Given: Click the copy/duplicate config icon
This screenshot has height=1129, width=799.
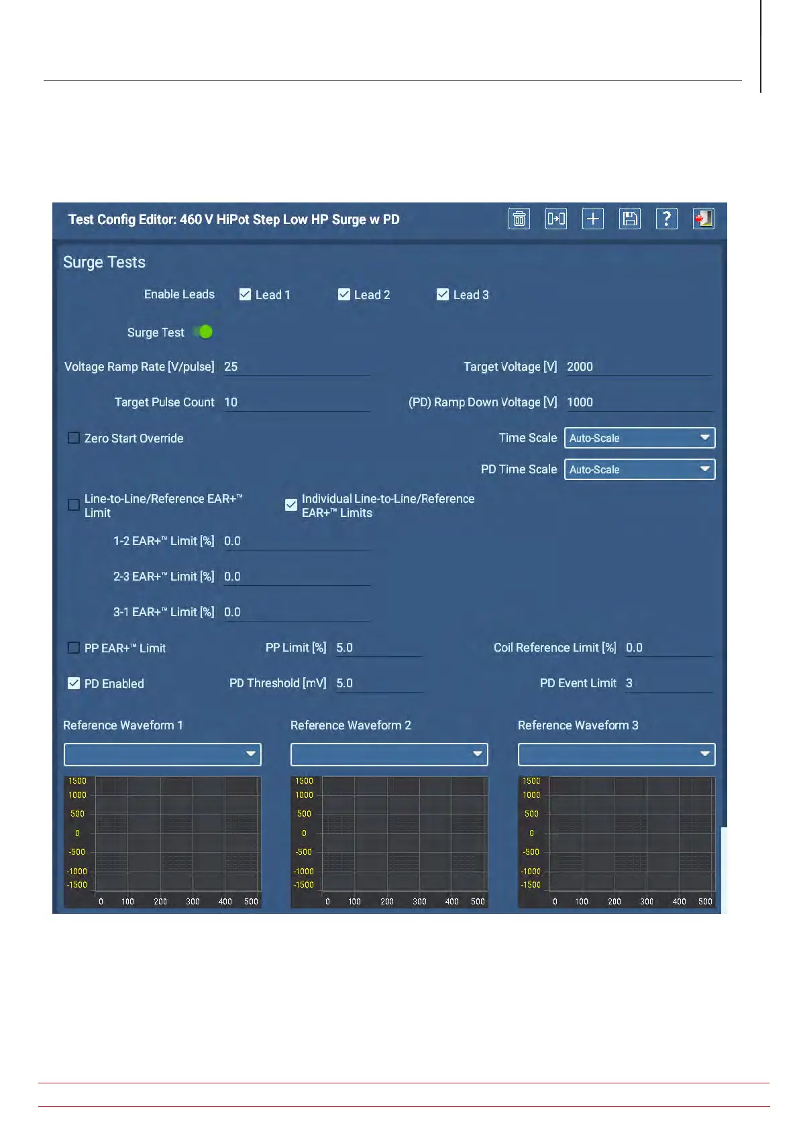Looking at the screenshot, I should (x=556, y=219).
